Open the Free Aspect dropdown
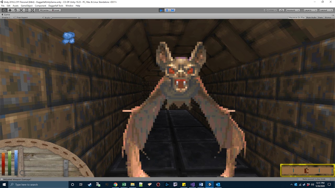Viewport: 335px width, 188px height. (x=30, y=17)
